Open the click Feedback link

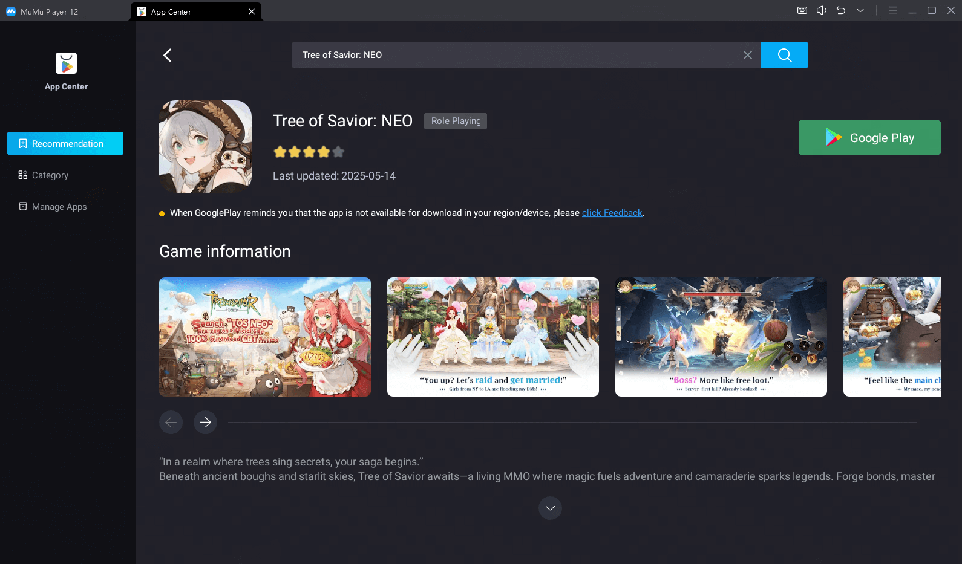612,213
